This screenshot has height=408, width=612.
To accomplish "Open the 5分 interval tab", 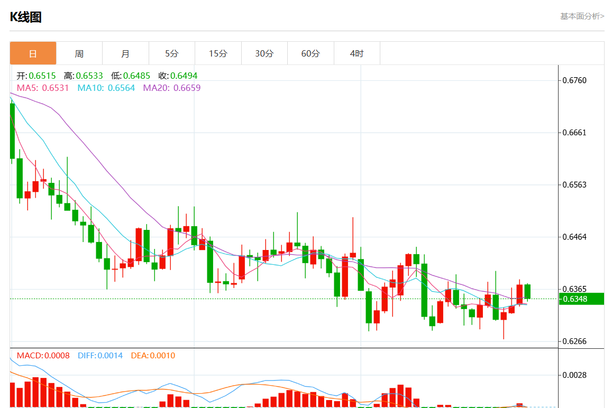I will point(172,53).
